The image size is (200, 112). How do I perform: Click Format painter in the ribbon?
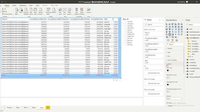[7, 14]
